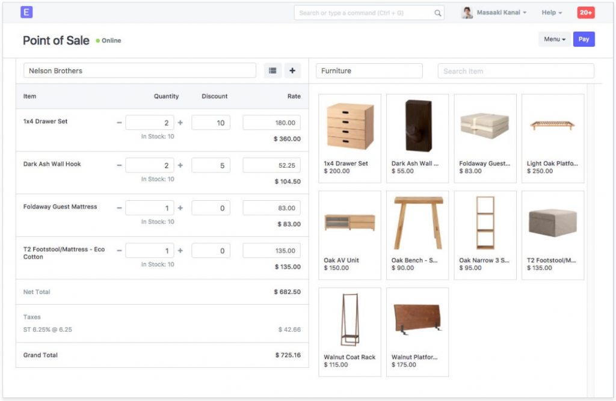Click the ERPNext logo icon
Screen dimensions: 616x401
tap(26, 12)
